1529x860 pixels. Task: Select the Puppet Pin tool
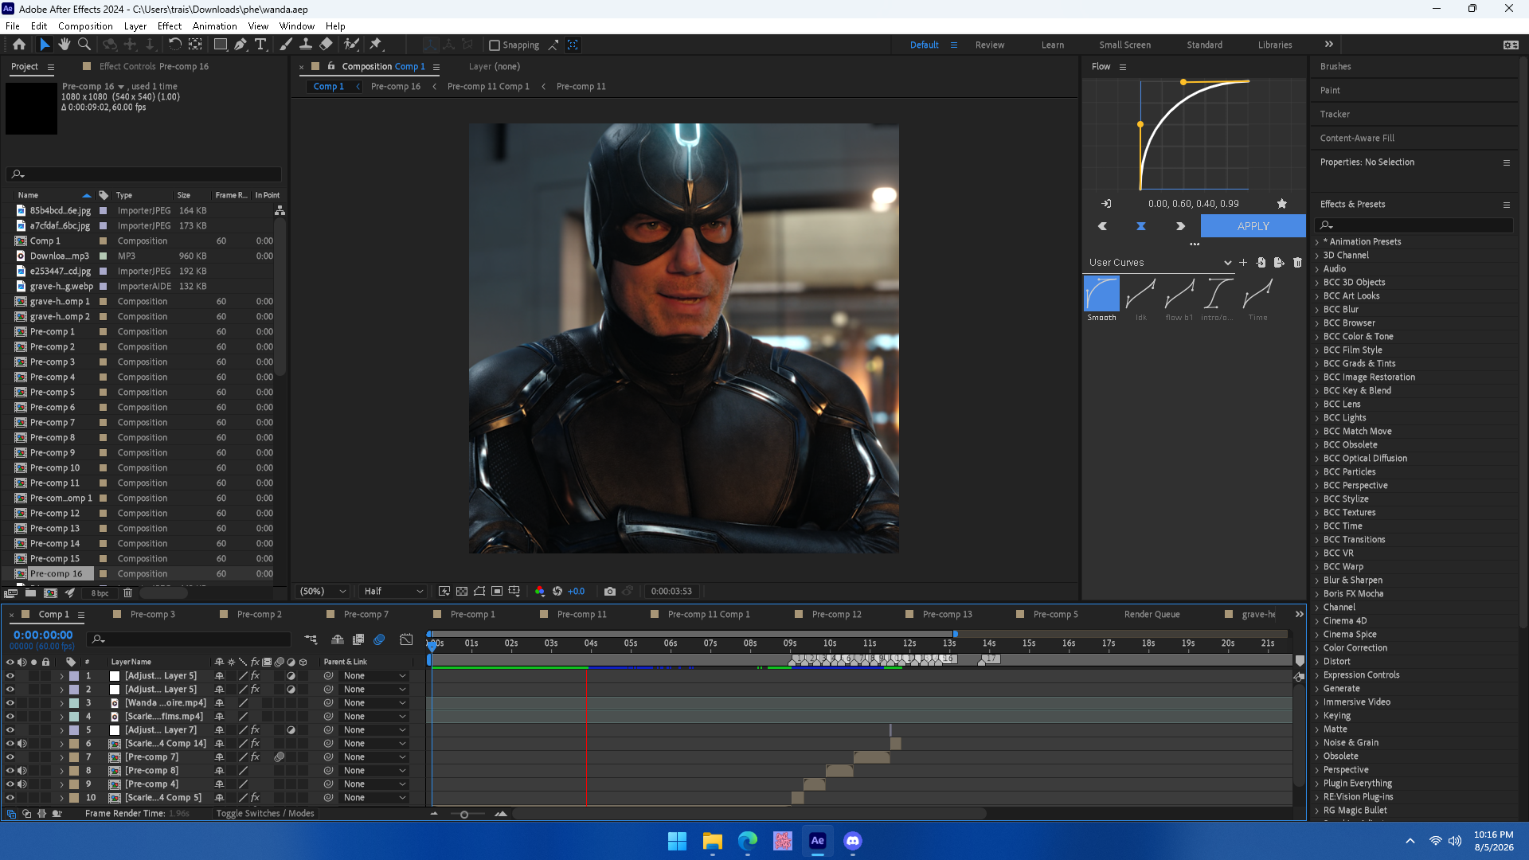point(376,45)
